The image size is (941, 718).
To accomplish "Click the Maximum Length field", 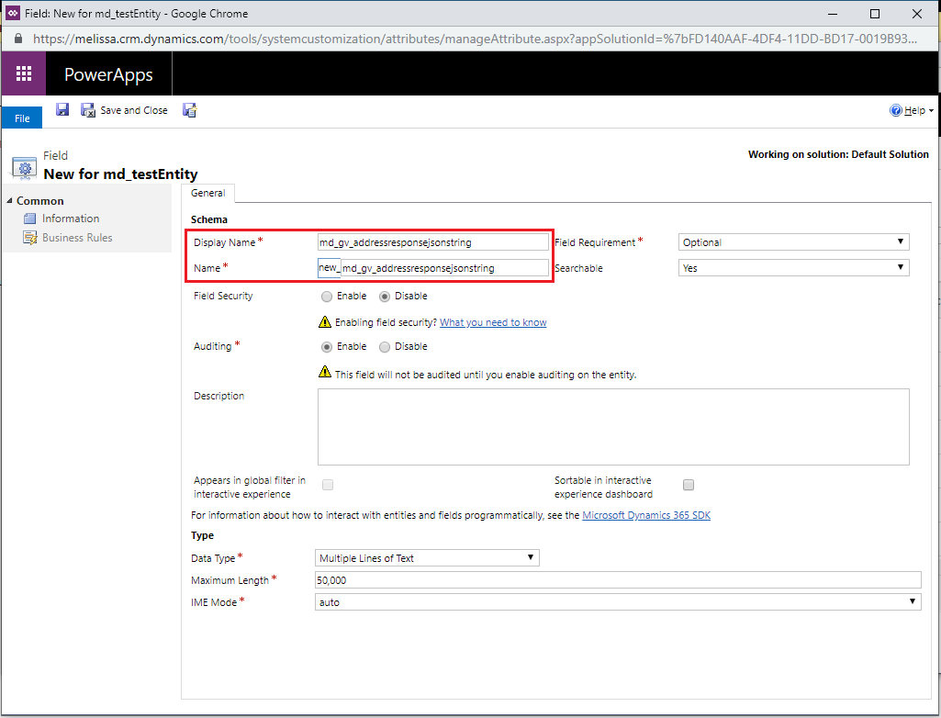I will click(x=618, y=580).
